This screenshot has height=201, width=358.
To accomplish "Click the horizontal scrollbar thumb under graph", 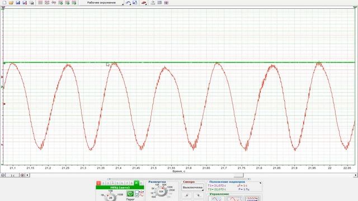I will click(x=239, y=175).
